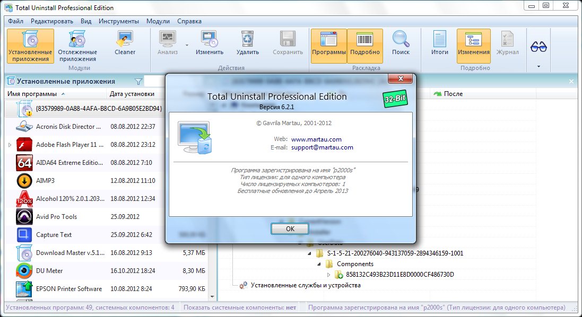Toggle the Программы layout button

pos(328,46)
